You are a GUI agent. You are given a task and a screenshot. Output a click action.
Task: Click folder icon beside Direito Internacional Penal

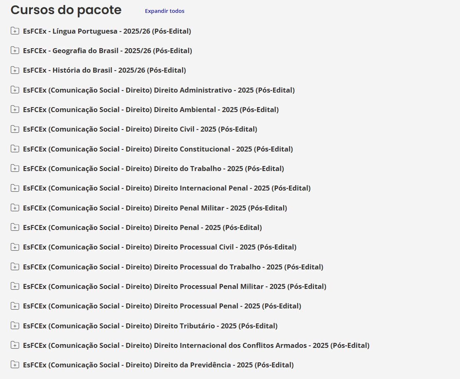click(x=15, y=188)
